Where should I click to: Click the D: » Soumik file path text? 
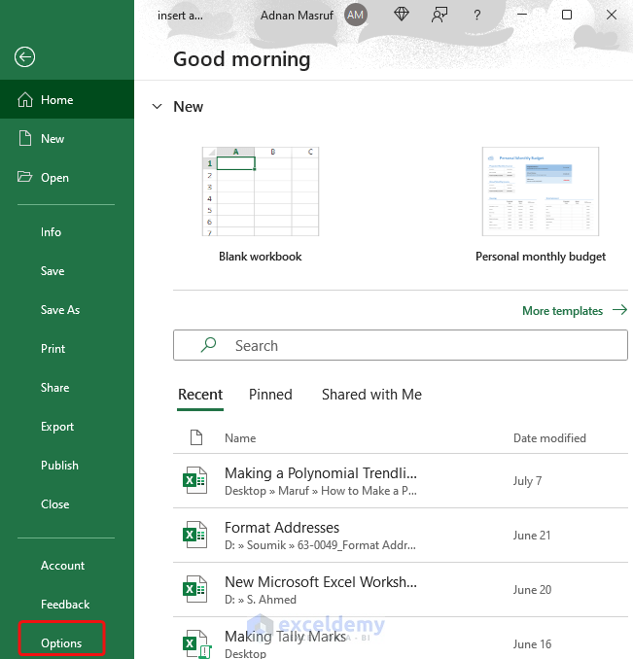(x=320, y=545)
